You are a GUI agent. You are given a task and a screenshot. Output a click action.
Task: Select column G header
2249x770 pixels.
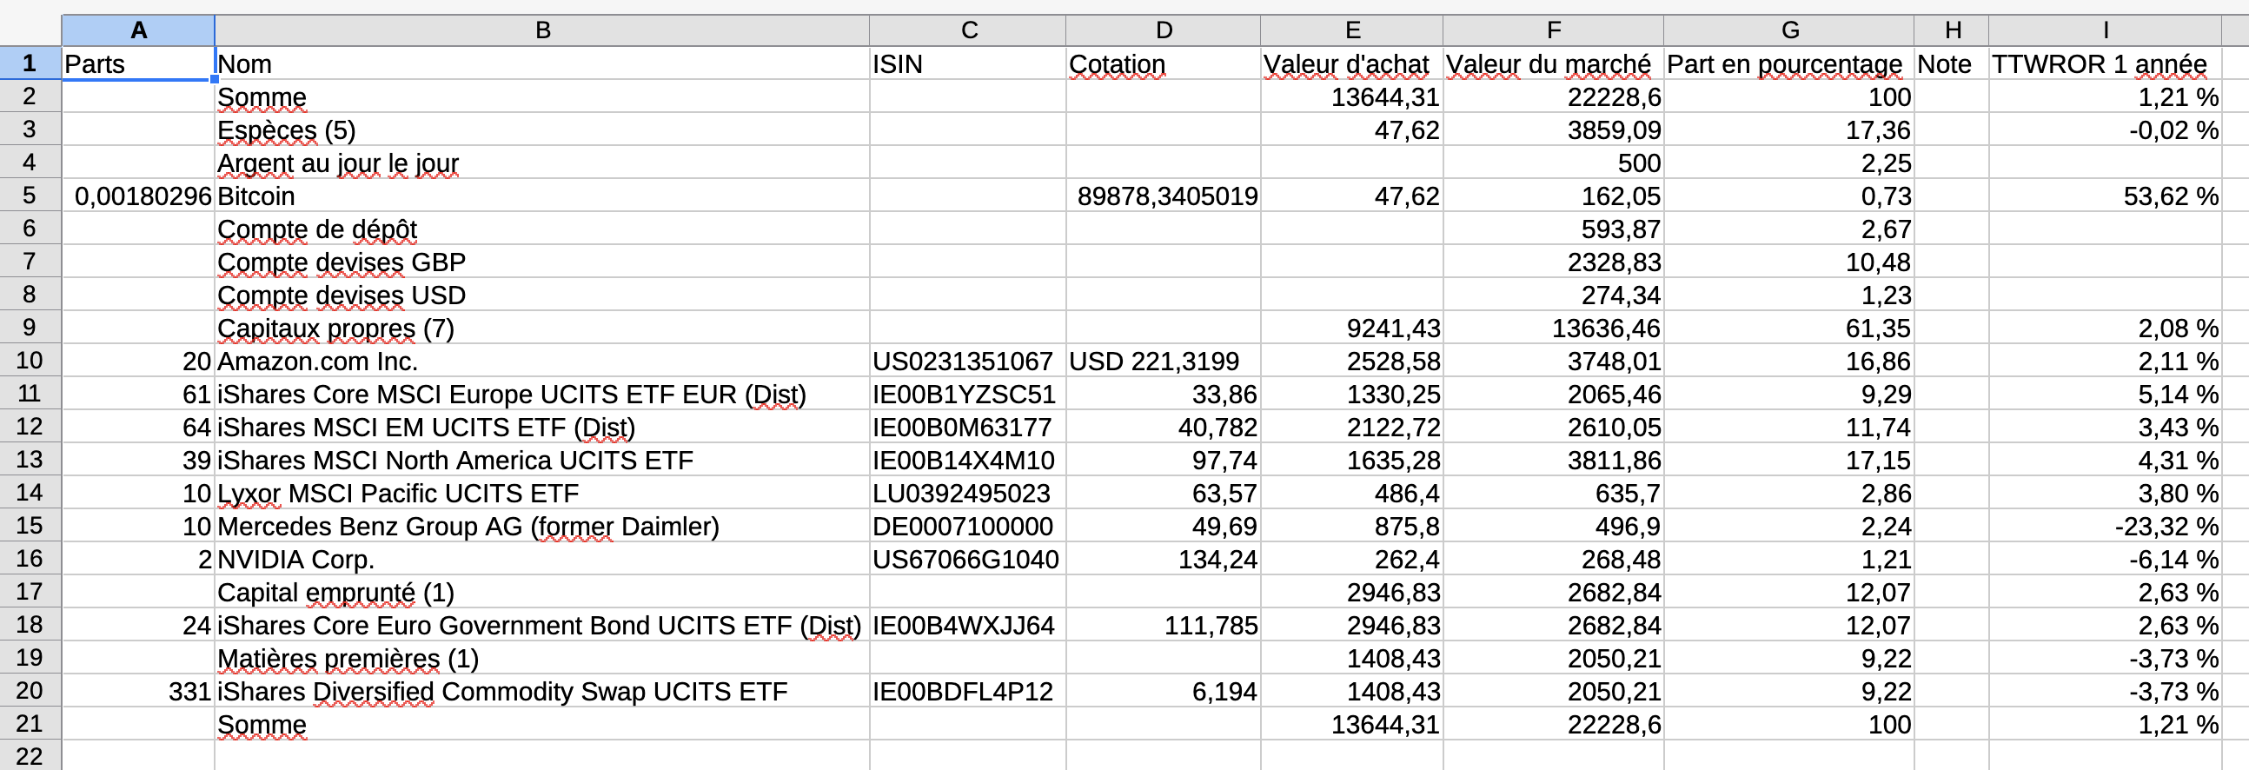pyautogui.click(x=1790, y=30)
